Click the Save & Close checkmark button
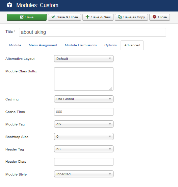Viewport: 178px width, 187px height. click(x=65, y=17)
